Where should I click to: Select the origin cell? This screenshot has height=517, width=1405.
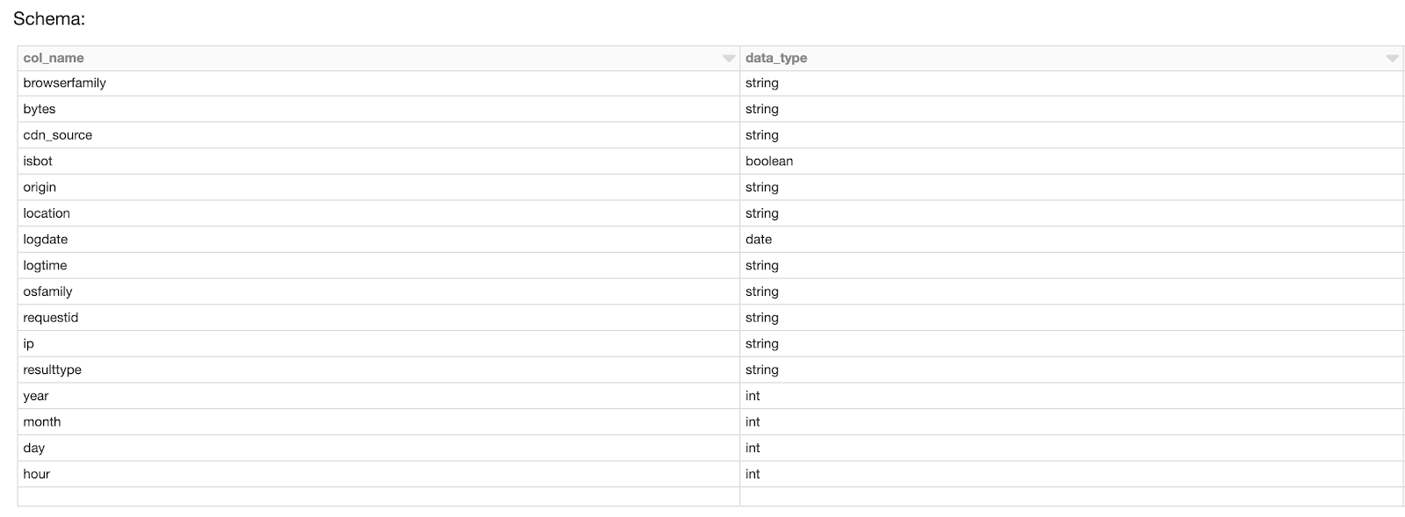[40, 188]
